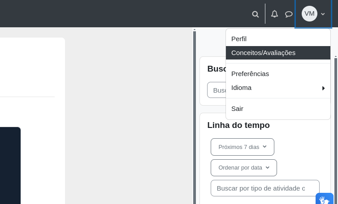Focus the Buscar por tipo de atividade field
This screenshot has height=204, width=338.
tap(264, 188)
